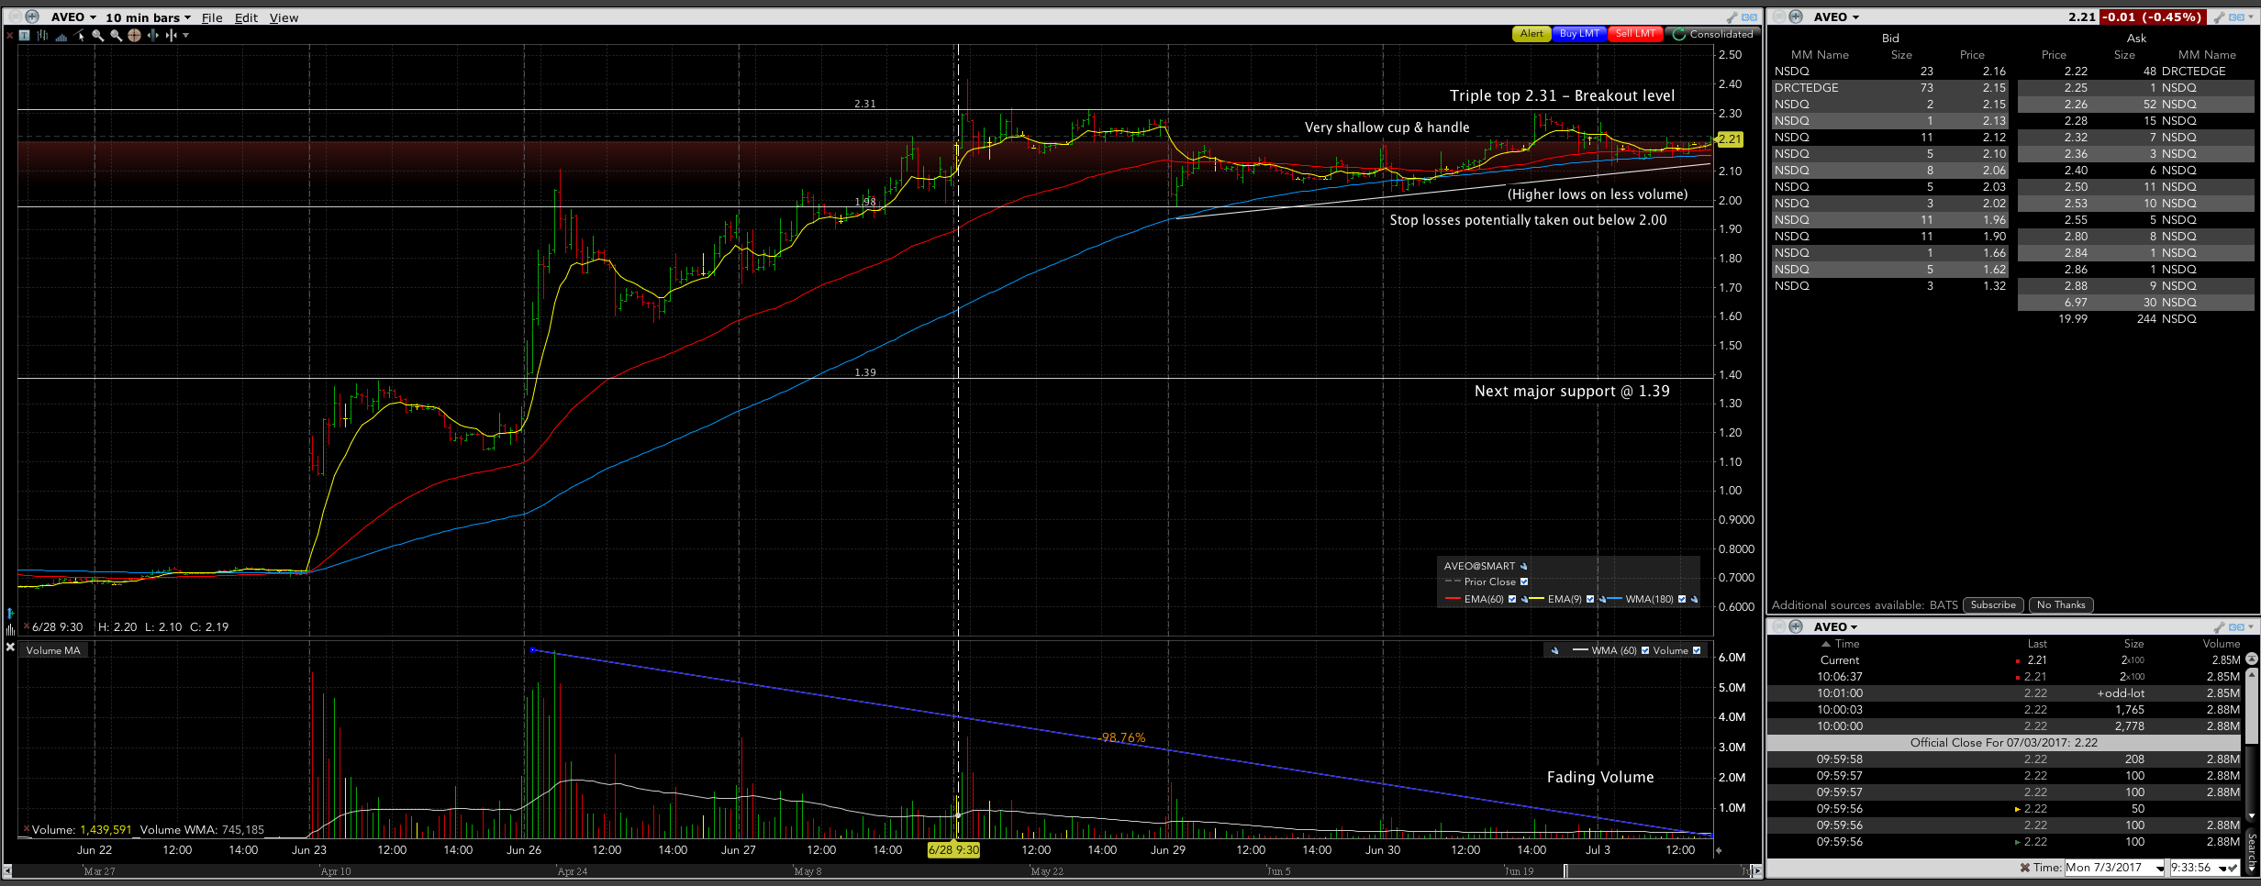Screen dimensions: 2261x886
Task: Click the volume histogram toolbar icon
Action: [61, 36]
